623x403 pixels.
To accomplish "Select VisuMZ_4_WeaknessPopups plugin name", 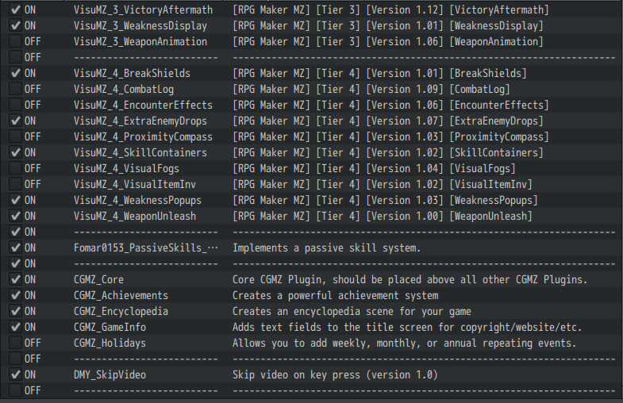I will tap(137, 201).
